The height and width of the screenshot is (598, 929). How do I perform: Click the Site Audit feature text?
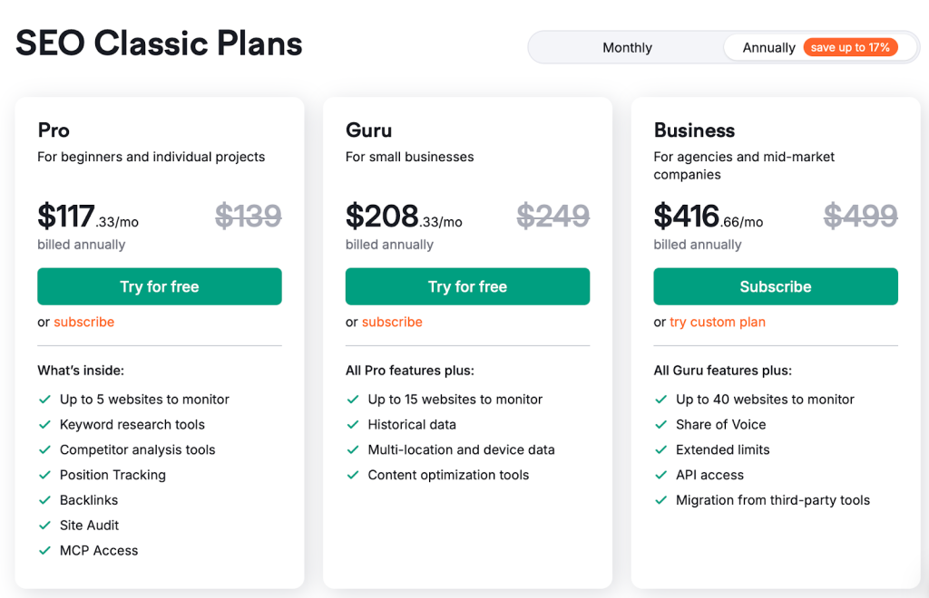pos(89,526)
